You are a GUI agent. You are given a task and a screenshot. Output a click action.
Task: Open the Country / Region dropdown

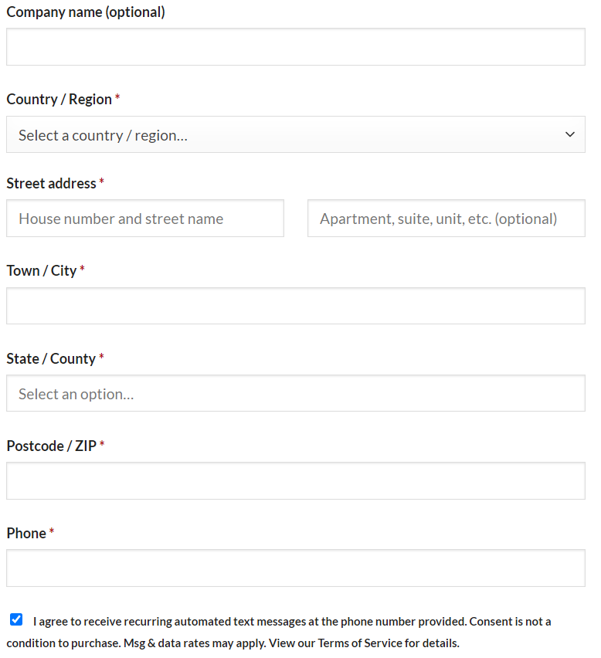(296, 134)
